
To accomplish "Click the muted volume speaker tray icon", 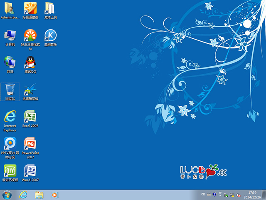I will coord(238,195).
